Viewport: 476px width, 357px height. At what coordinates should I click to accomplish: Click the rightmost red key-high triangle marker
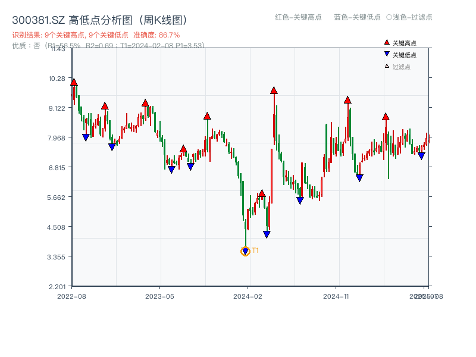coord(386,117)
